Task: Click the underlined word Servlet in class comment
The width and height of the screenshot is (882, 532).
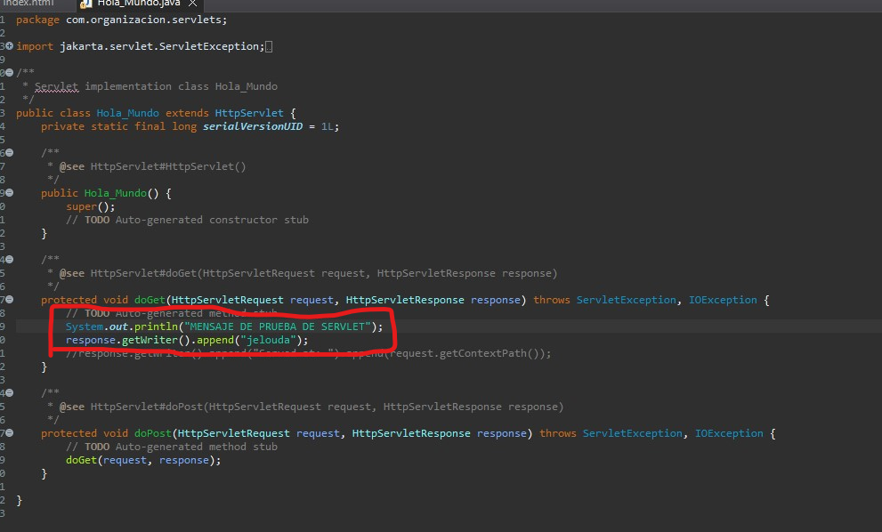Action: (57, 86)
